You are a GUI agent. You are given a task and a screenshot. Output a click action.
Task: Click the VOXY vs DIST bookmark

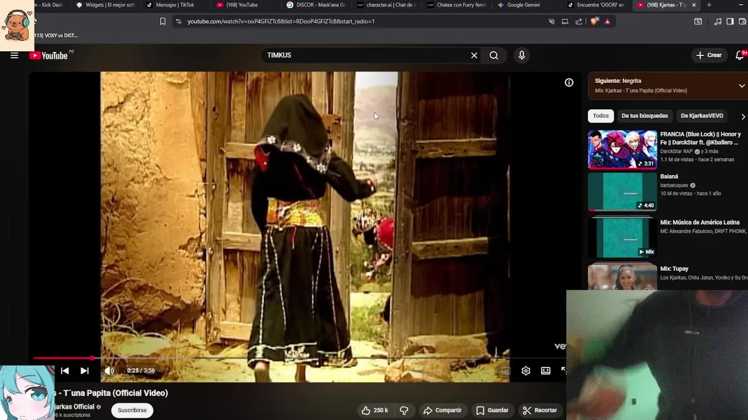(56, 36)
